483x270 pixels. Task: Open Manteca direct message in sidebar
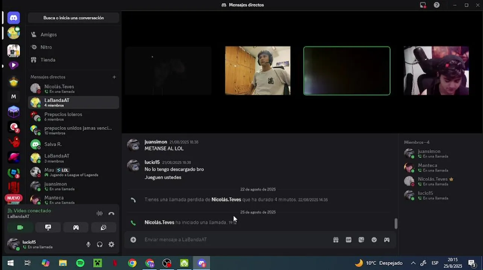[x=73, y=199]
